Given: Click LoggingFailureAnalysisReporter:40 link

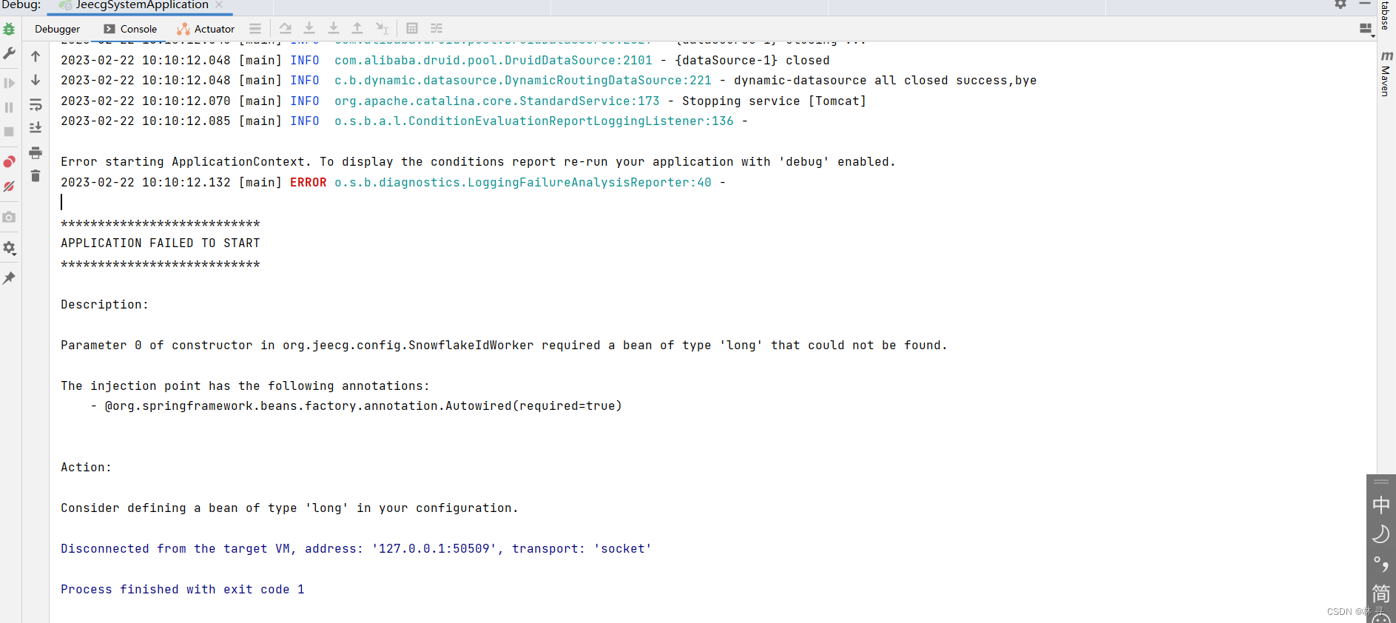Looking at the screenshot, I should click(523, 183).
